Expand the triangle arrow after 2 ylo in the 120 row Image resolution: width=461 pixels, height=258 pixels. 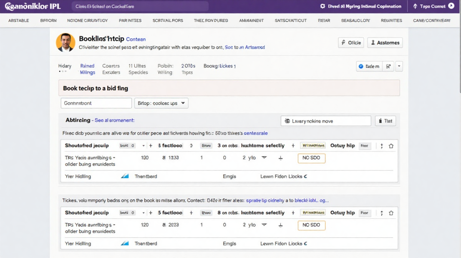(264, 225)
